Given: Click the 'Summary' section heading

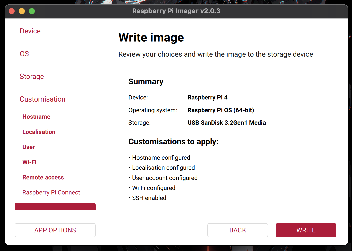Looking at the screenshot, I should coord(146,82).
